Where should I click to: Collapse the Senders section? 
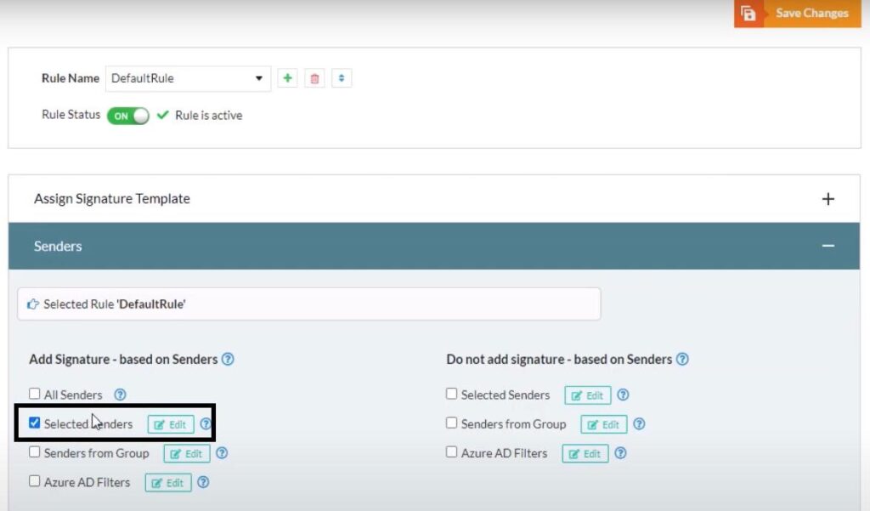[828, 245]
